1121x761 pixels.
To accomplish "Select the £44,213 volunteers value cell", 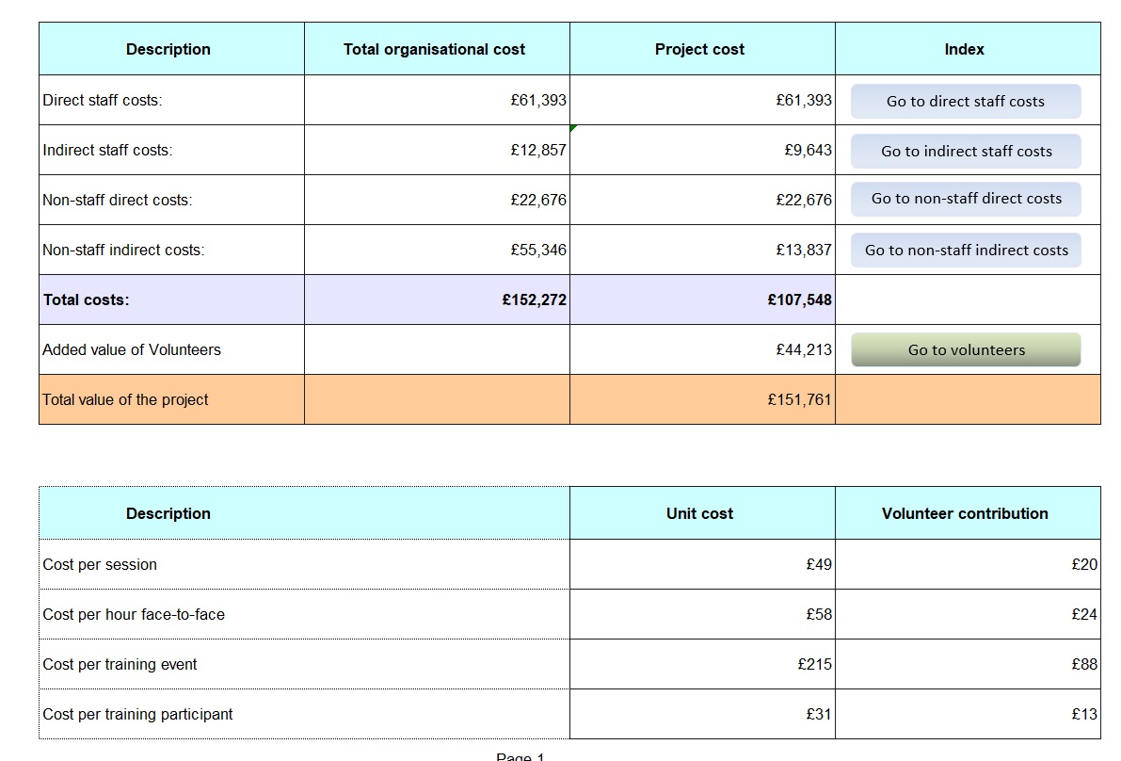I will click(699, 349).
